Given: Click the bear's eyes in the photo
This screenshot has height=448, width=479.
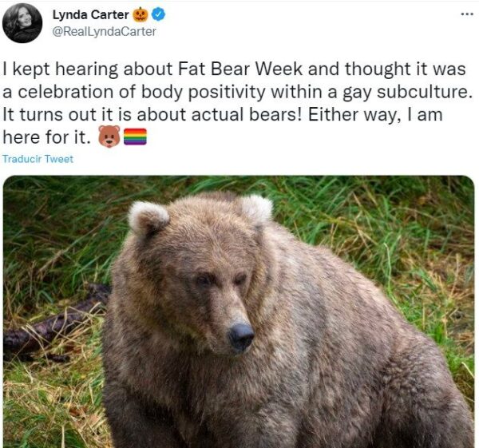Looking at the screenshot, I should click(221, 280).
